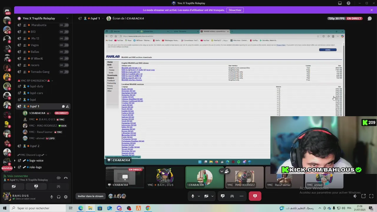377x212 pixels.
Task: Show the stream chat bubble icon
Action: [x=370, y=19]
